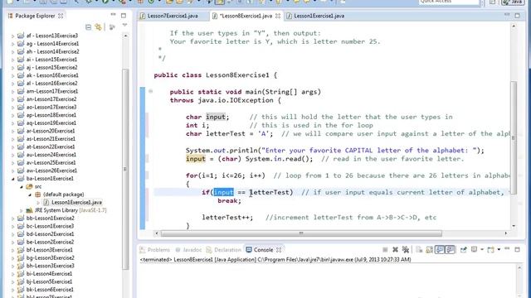Click editor horizontal scroll-right arrow
The image size is (531, 298).
coord(506,233)
